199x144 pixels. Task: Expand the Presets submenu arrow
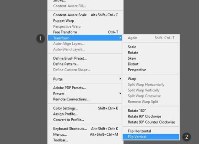[120, 94]
